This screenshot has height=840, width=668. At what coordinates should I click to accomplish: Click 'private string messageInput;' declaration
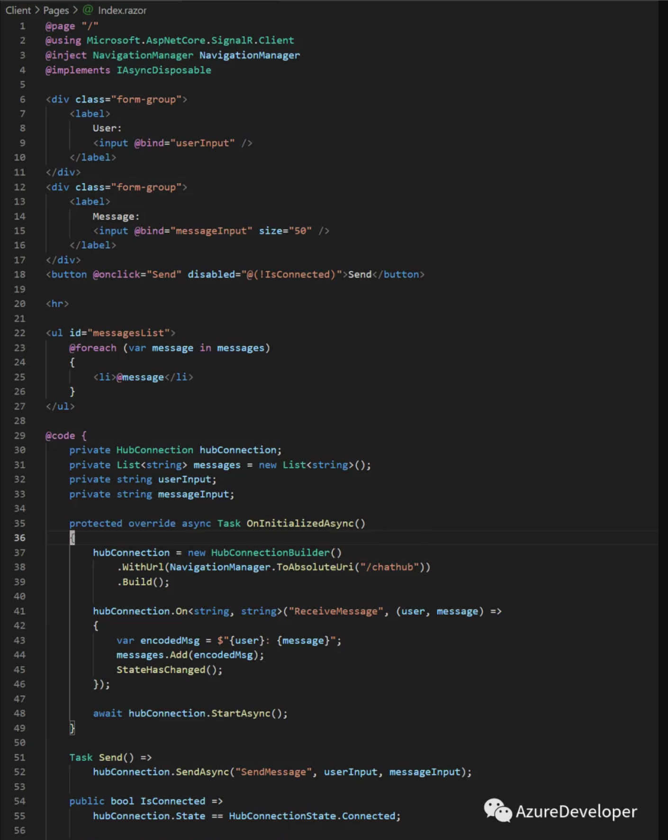point(152,494)
